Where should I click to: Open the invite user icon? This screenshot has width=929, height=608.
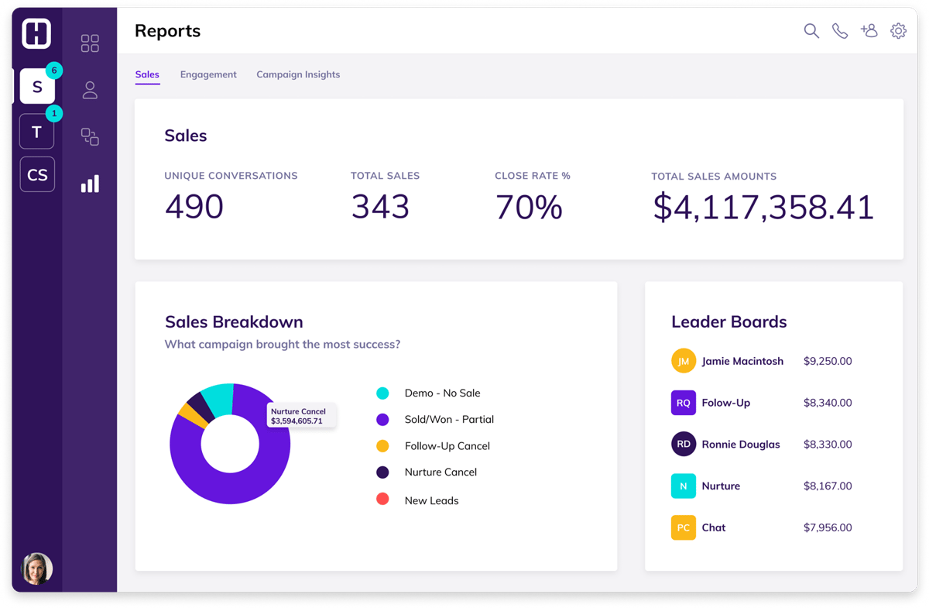869,31
